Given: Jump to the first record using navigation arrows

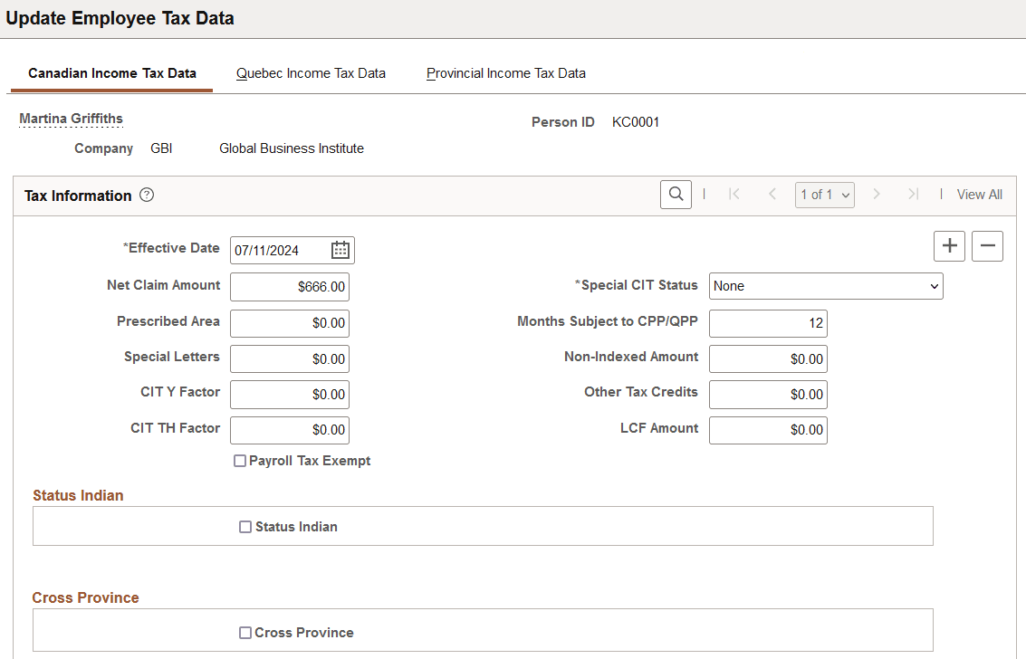Looking at the screenshot, I should (x=734, y=194).
